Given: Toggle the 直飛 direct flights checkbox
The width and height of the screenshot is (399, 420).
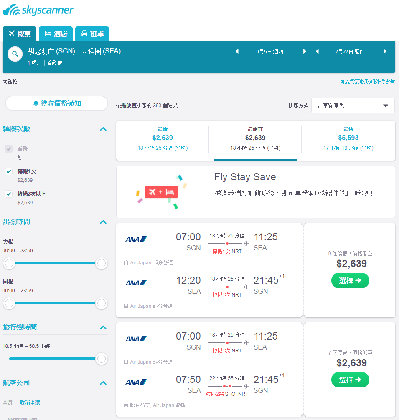Looking at the screenshot, I should tap(9, 148).
